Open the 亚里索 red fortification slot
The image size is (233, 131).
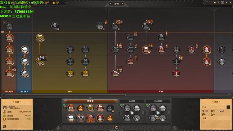pos(100,118)
